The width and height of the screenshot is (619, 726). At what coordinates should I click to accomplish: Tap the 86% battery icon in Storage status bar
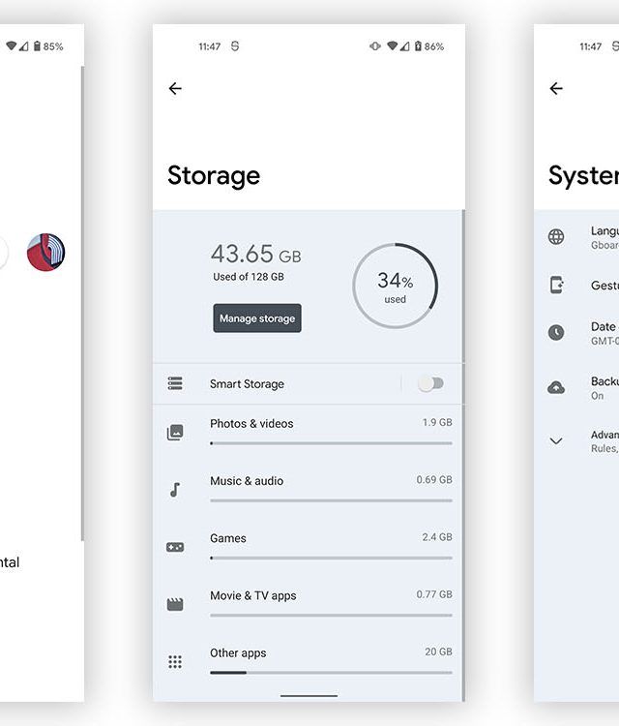418,45
